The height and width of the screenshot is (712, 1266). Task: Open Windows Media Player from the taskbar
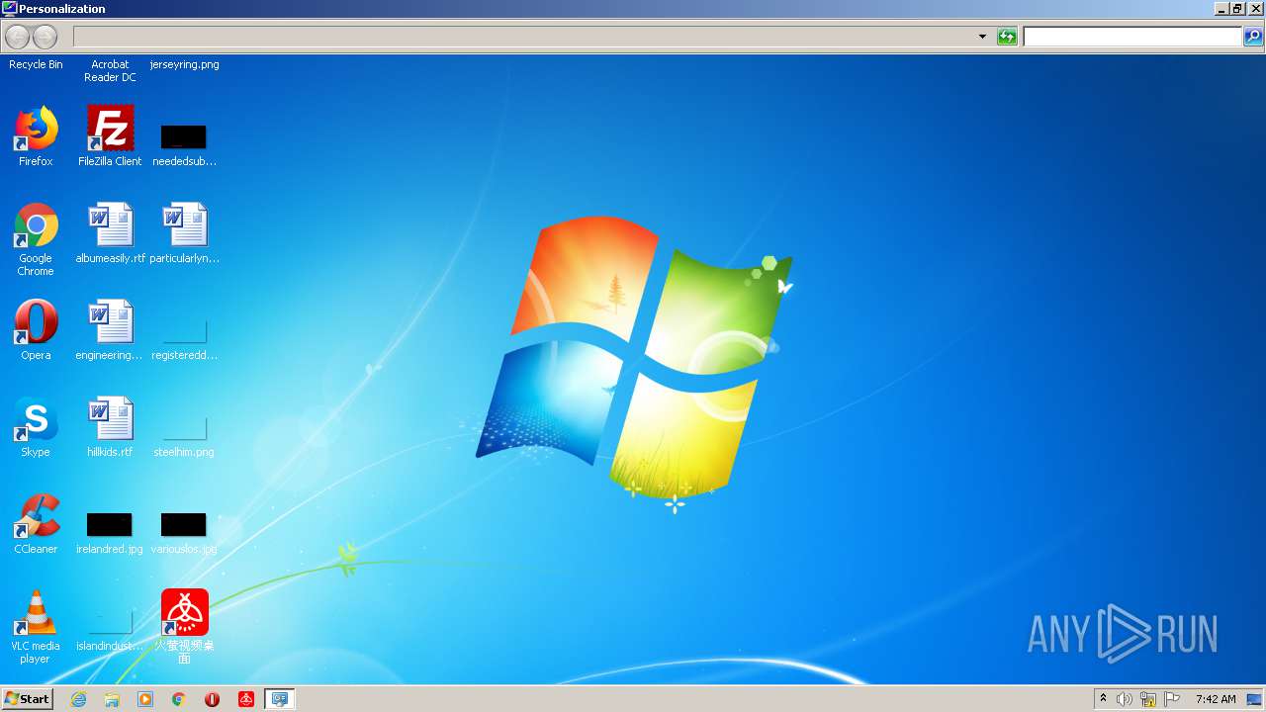pyautogui.click(x=145, y=699)
